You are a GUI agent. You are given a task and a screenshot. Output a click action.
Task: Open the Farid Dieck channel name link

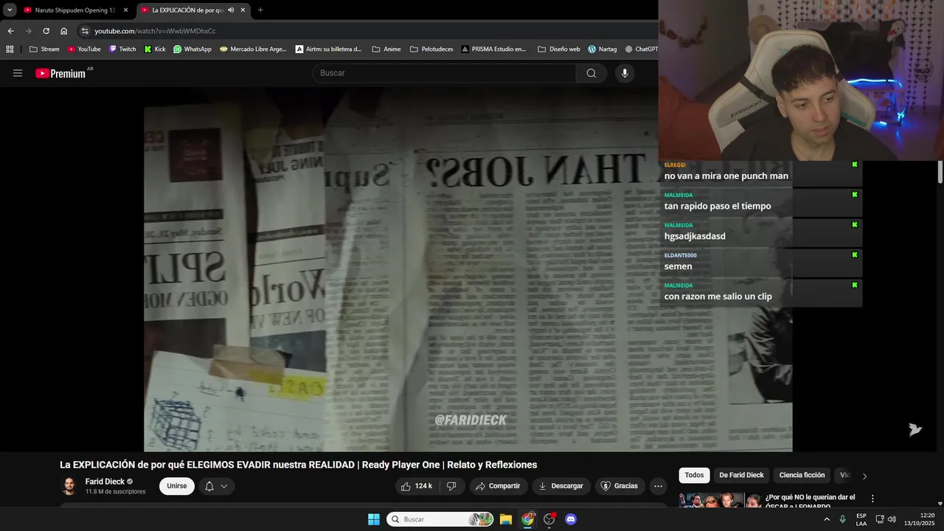pyautogui.click(x=105, y=482)
